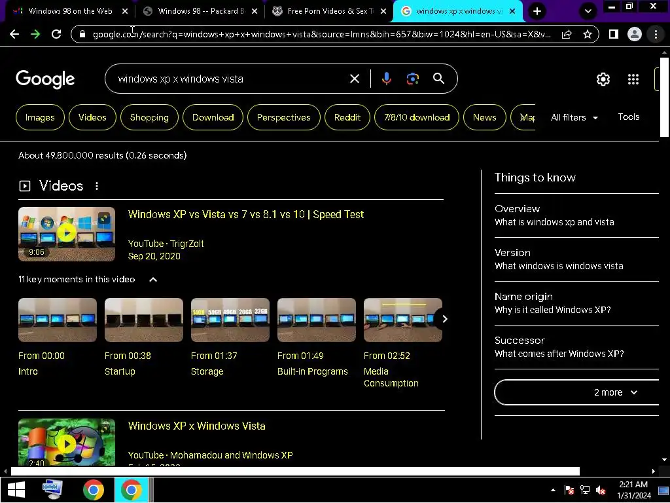Click the horizontal page scrollbar
This screenshot has height=503, width=670.
[295, 471]
